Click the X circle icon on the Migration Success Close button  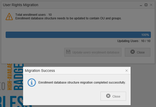tap(108, 96)
